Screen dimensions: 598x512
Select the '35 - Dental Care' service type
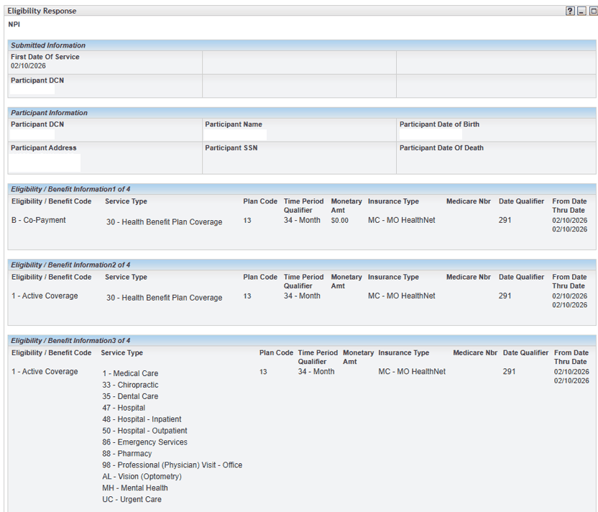coord(130,396)
